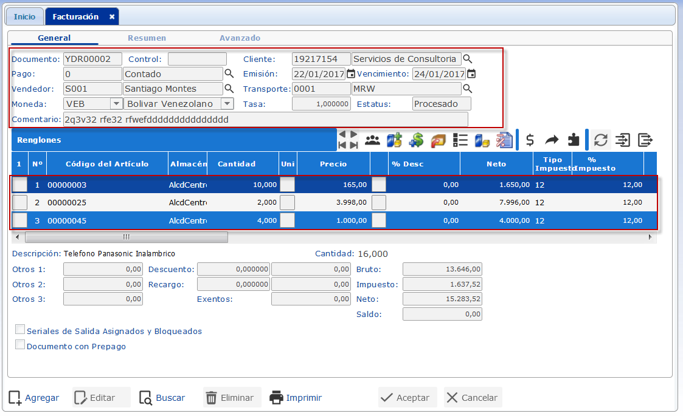The image size is (683, 416).
Task: Open the Cliente search magnifier
Action: click(468, 59)
